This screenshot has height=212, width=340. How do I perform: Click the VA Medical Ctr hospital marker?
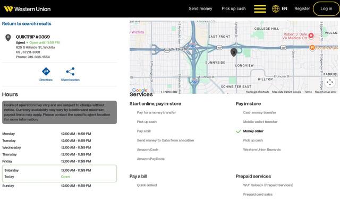click(x=311, y=36)
